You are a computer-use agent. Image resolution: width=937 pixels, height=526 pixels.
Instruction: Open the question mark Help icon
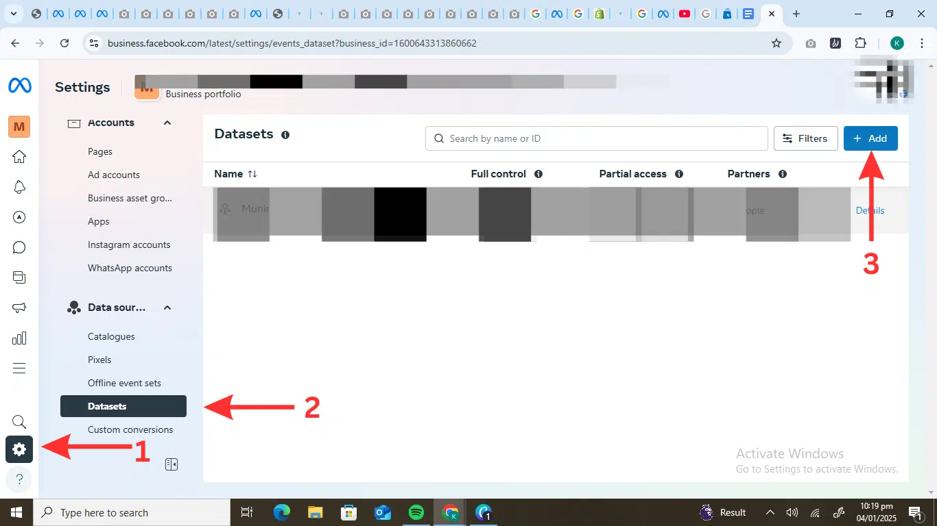click(19, 479)
